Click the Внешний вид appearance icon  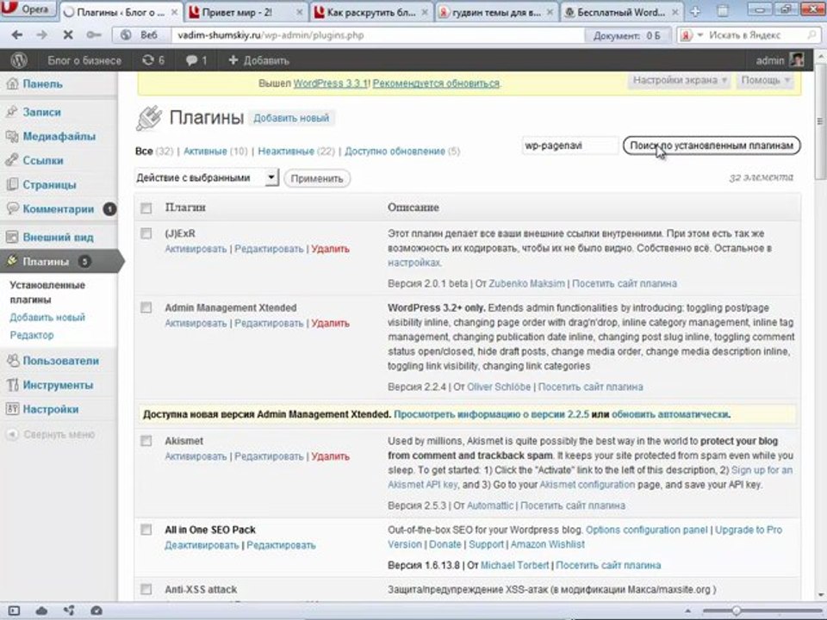(x=13, y=238)
